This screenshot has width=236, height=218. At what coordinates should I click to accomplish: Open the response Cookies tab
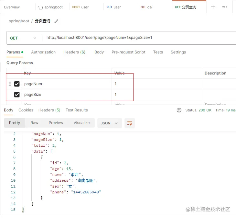[x=26, y=110]
